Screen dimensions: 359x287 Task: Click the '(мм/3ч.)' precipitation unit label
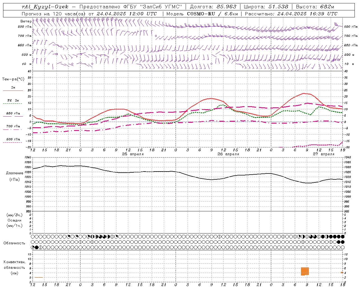point(15,215)
